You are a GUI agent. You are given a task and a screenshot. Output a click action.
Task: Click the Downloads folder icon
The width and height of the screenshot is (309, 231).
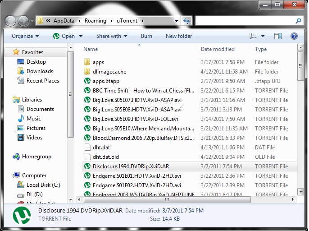21,71
